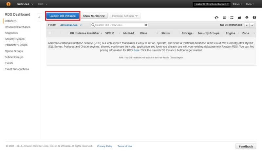Refresh the DB instances list
262x151 pixels.
point(216,18)
